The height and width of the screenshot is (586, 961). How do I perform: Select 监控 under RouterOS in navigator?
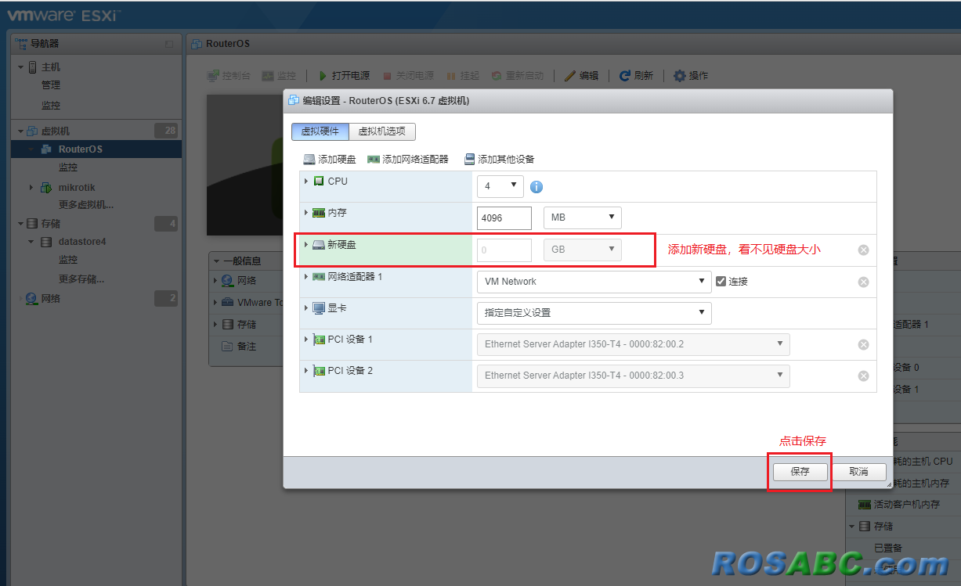68,167
